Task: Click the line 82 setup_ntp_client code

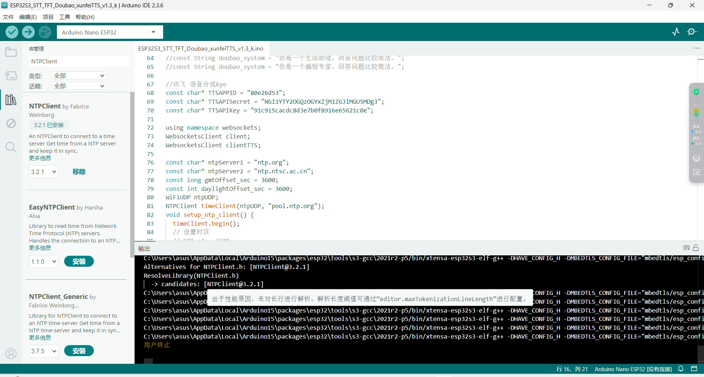Action: [x=210, y=215]
